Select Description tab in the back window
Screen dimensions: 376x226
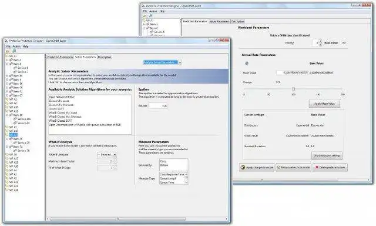pyautogui.click(x=237, y=21)
